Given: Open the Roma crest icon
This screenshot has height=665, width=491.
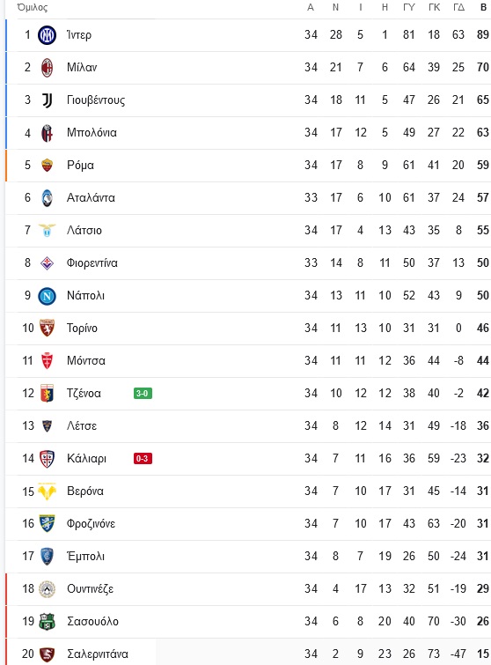Looking at the screenshot, I should click(47, 166).
